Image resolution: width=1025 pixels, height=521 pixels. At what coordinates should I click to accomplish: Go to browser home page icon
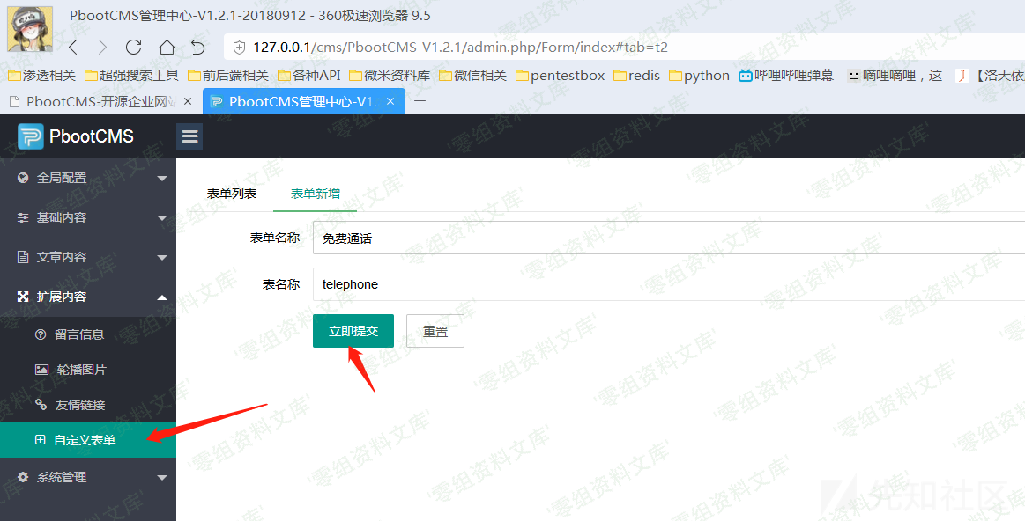[x=167, y=48]
